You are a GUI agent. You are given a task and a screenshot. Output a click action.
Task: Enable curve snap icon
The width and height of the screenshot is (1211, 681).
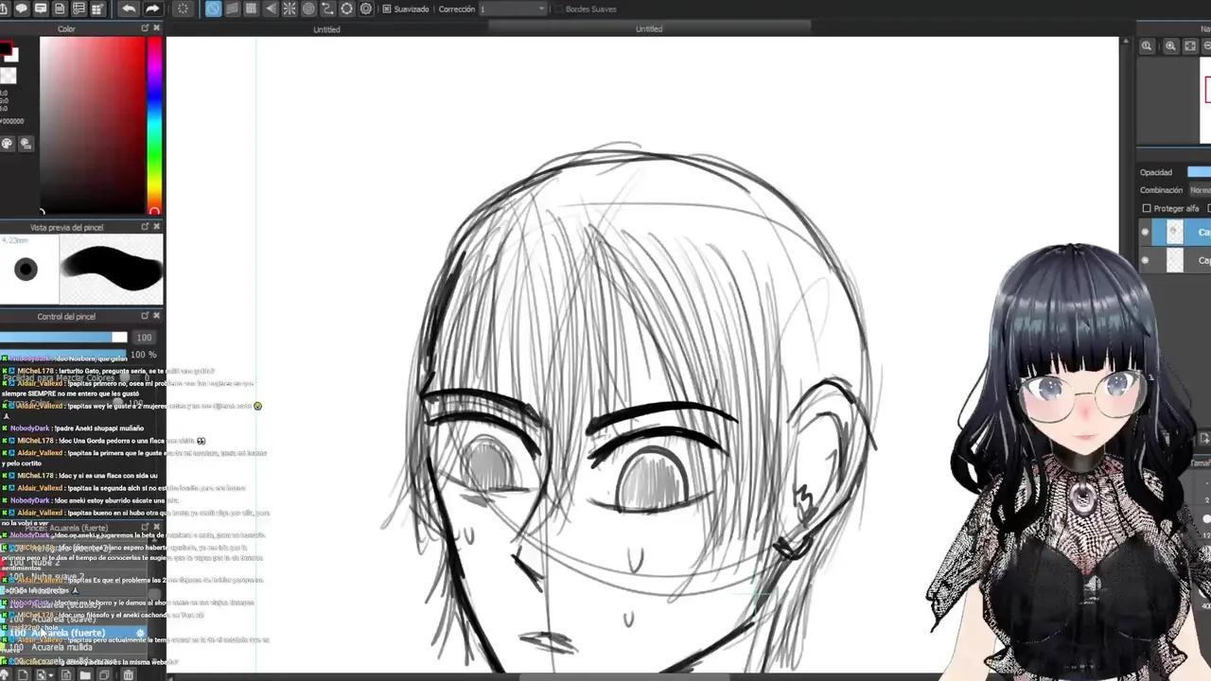327,9
